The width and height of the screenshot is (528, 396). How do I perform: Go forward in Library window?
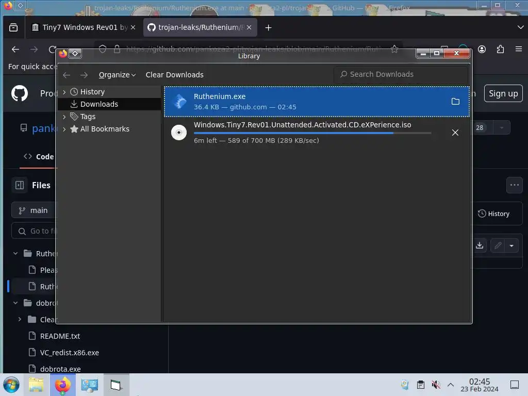click(84, 75)
